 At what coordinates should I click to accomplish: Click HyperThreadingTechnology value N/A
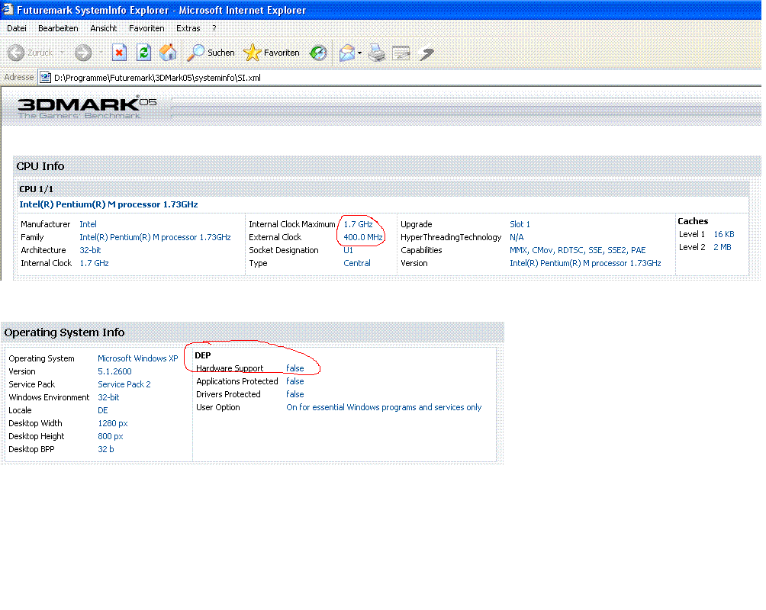[517, 237]
